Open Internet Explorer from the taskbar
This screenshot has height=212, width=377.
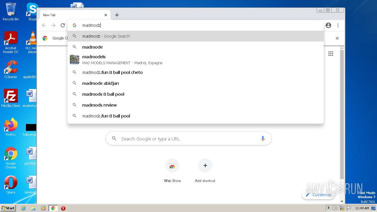pyautogui.click(x=24, y=208)
